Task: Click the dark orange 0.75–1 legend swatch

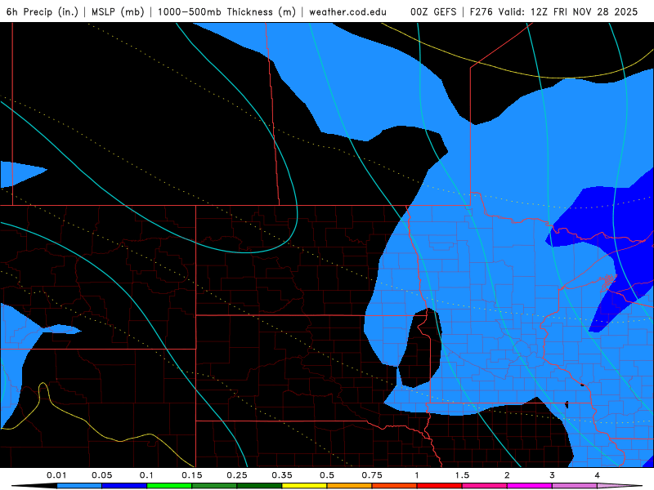Action: 395,486
